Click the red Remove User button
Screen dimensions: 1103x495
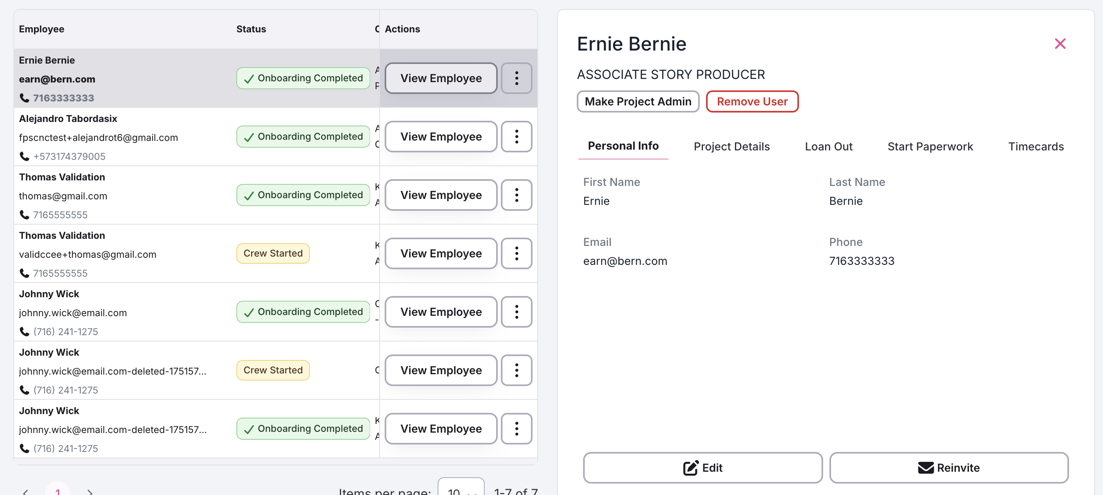click(752, 102)
